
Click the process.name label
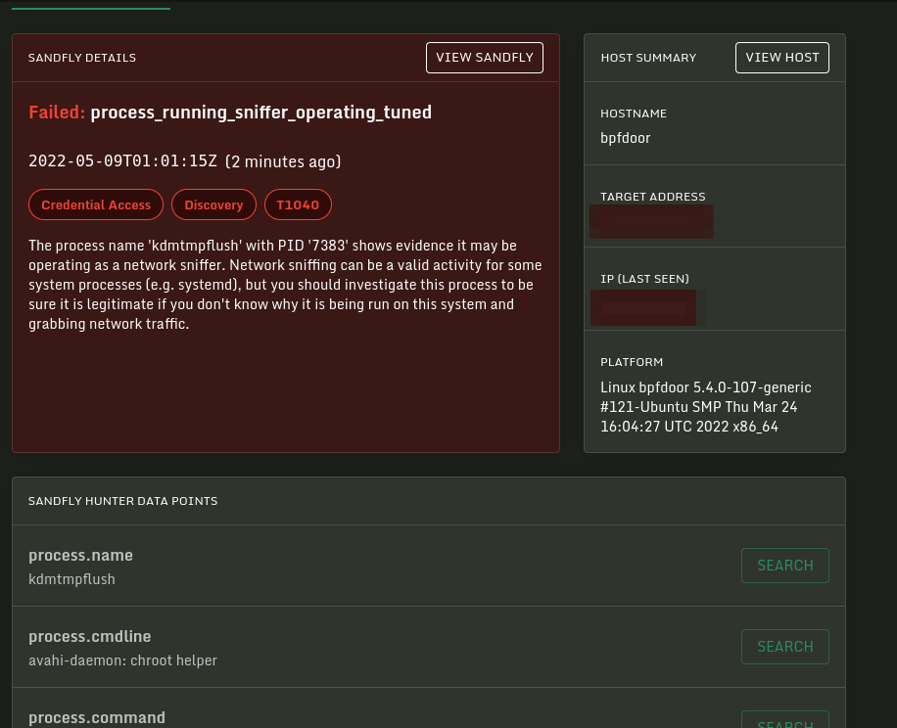coord(80,556)
